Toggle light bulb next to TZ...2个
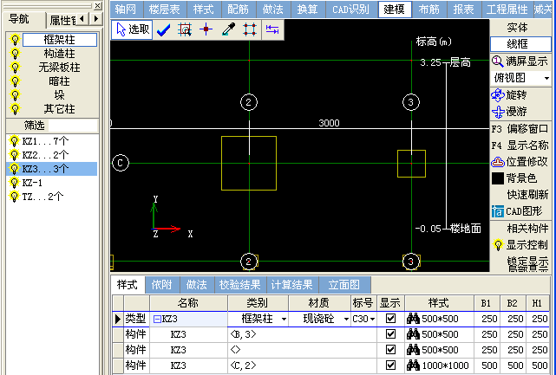The image size is (556, 375). tap(14, 197)
